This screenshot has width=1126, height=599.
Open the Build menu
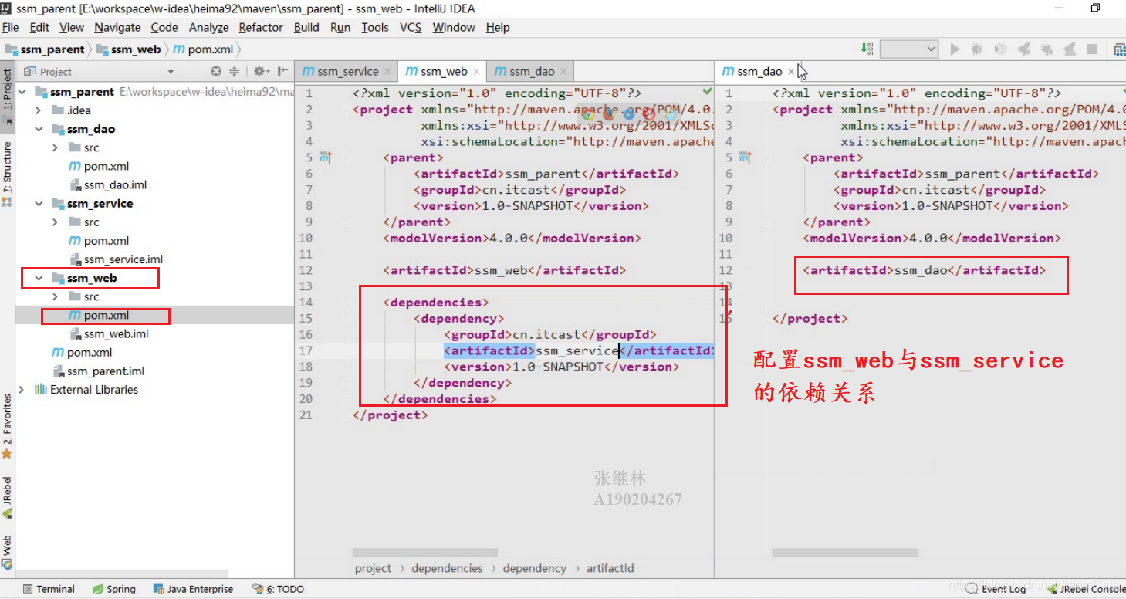point(306,27)
